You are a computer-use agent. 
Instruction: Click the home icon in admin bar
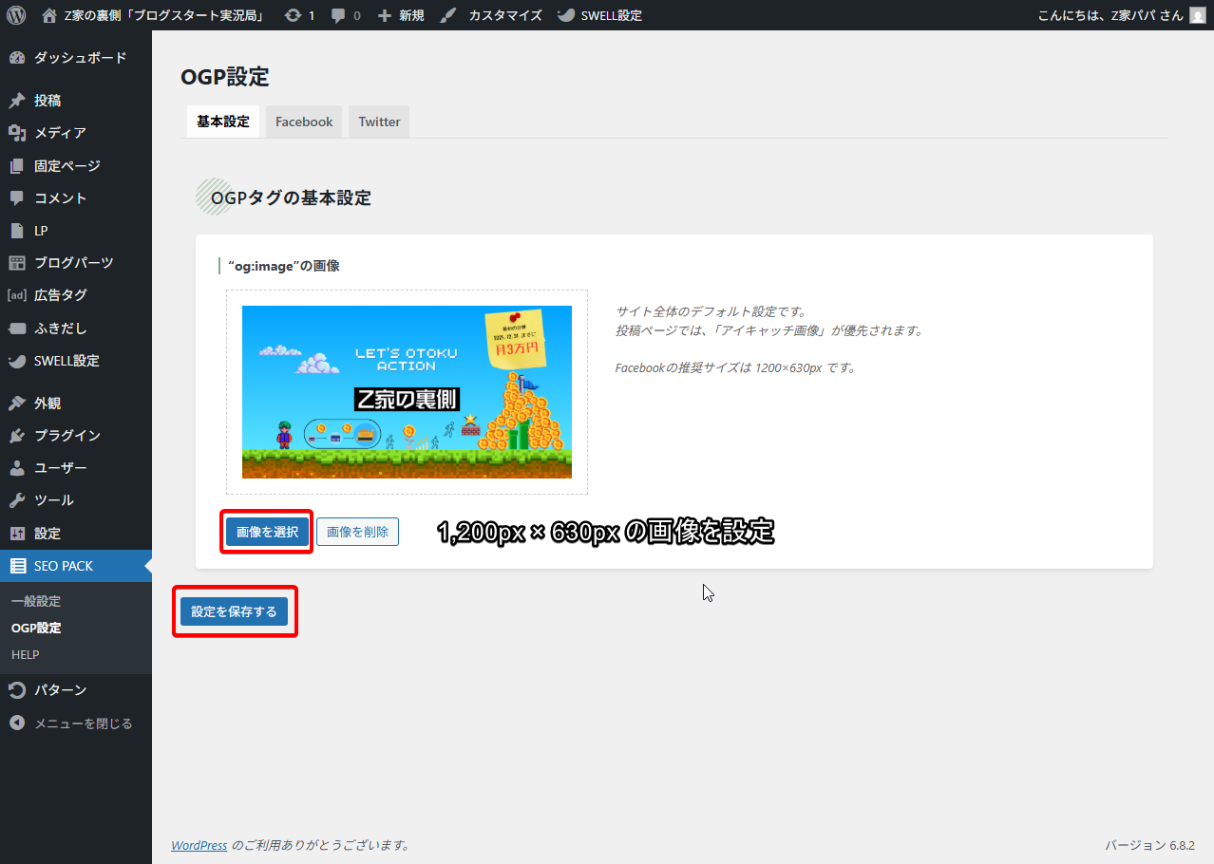tap(49, 15)
